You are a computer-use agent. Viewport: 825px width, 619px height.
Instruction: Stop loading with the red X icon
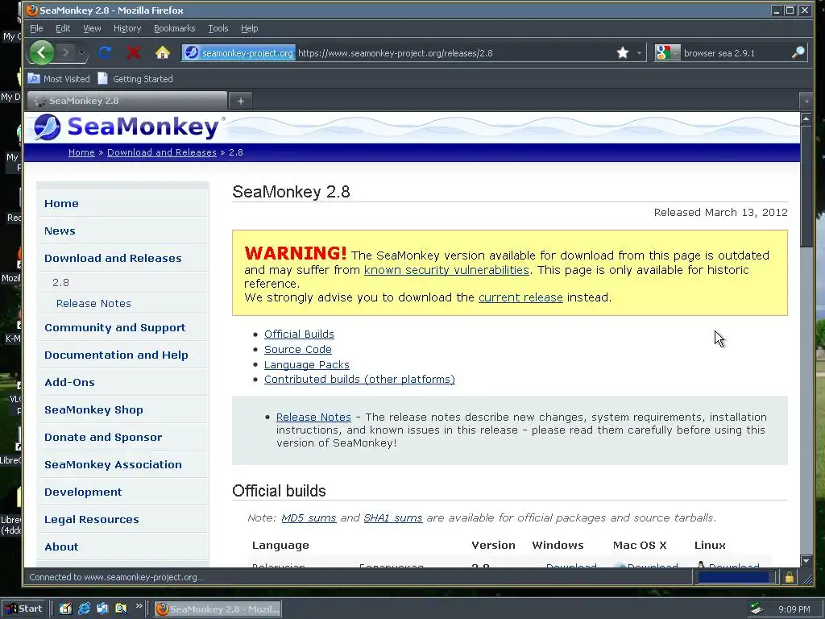134,52
